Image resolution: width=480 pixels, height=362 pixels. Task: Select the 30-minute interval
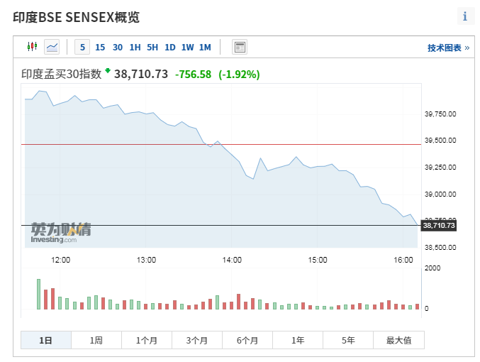point(118,48)
